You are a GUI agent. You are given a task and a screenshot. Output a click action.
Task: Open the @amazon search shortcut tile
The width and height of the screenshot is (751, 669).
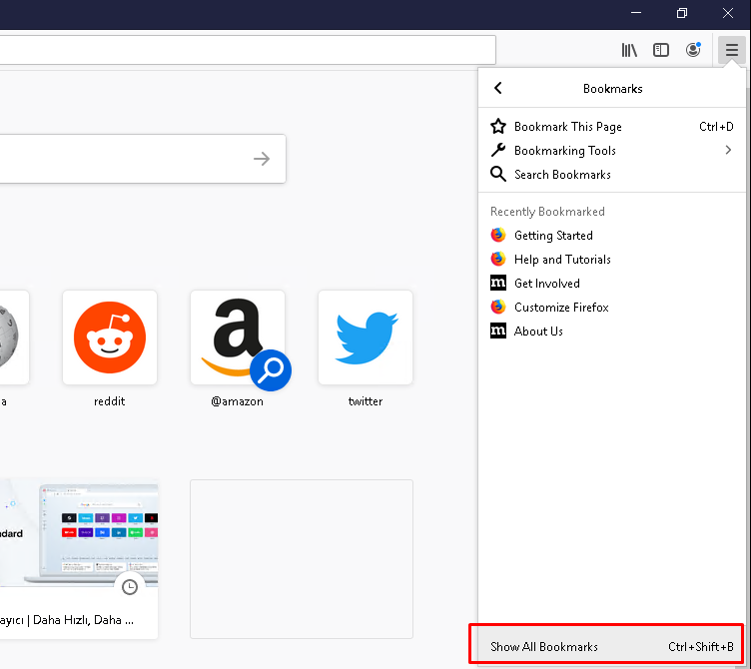coord(238,337)
